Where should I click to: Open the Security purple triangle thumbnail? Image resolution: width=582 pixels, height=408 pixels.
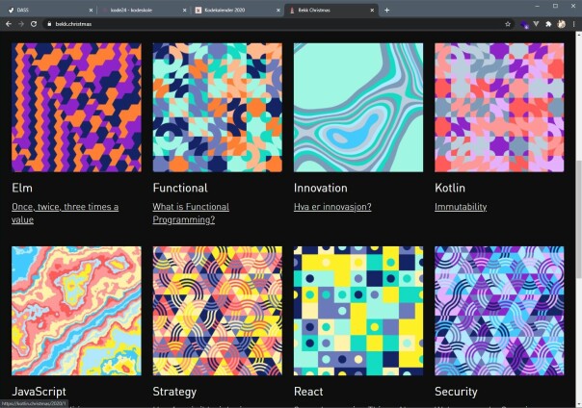tap(499, 311)
